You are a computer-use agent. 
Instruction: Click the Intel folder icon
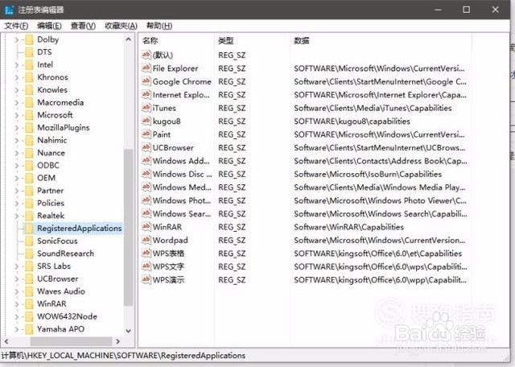point(29,64)
